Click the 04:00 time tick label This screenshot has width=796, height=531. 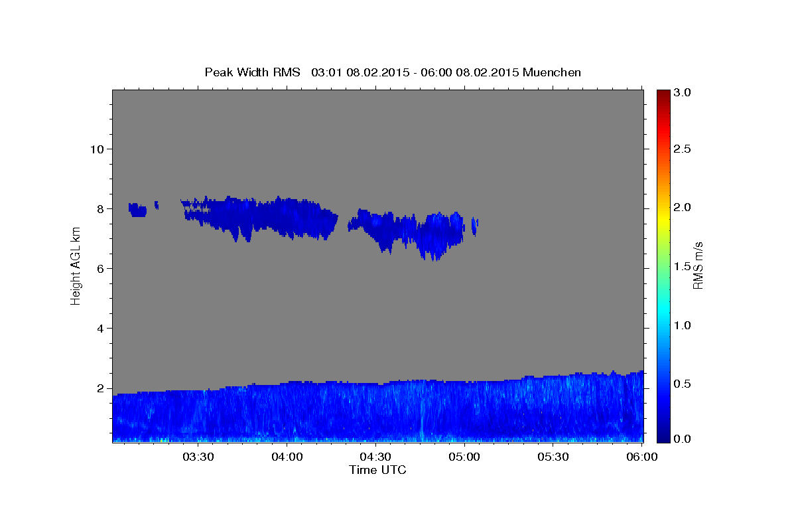[287, 457]
